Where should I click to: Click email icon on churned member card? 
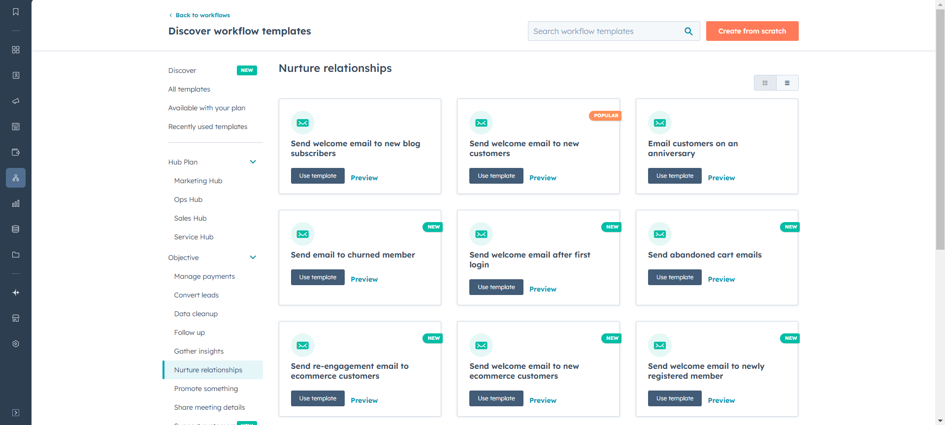tap(303, 234)
